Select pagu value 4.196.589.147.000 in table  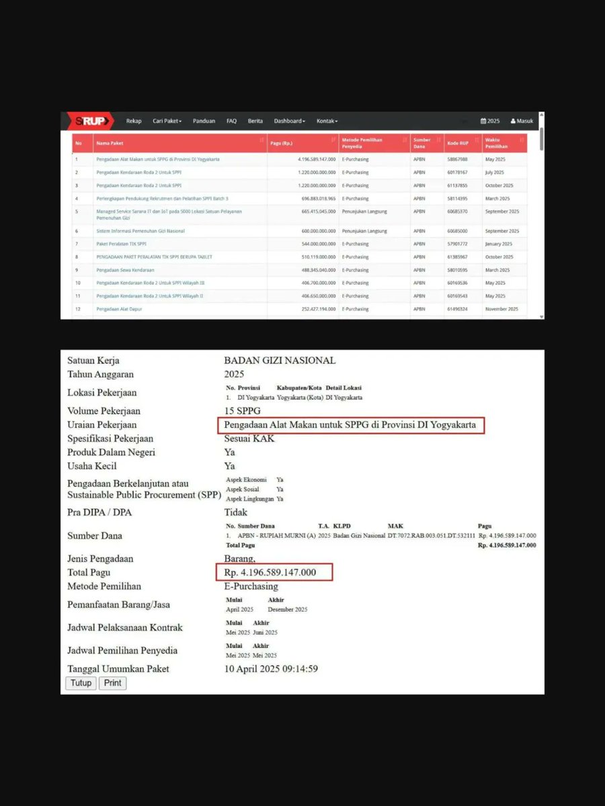(x=316, y=159)
